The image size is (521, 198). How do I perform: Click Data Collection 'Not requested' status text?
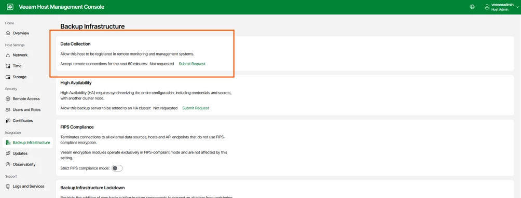[162, 64]
